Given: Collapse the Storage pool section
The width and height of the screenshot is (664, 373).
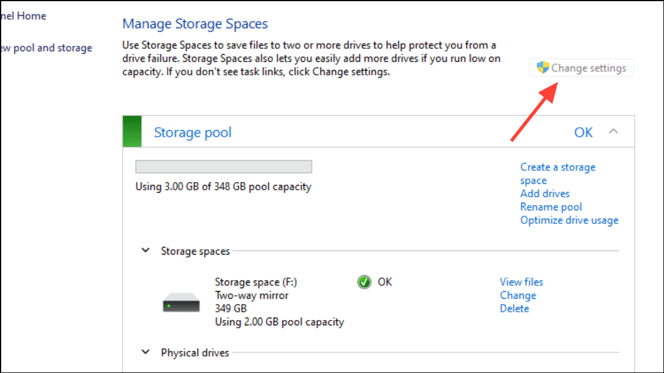Looking at the screenshot, I should tap(613, 132).
